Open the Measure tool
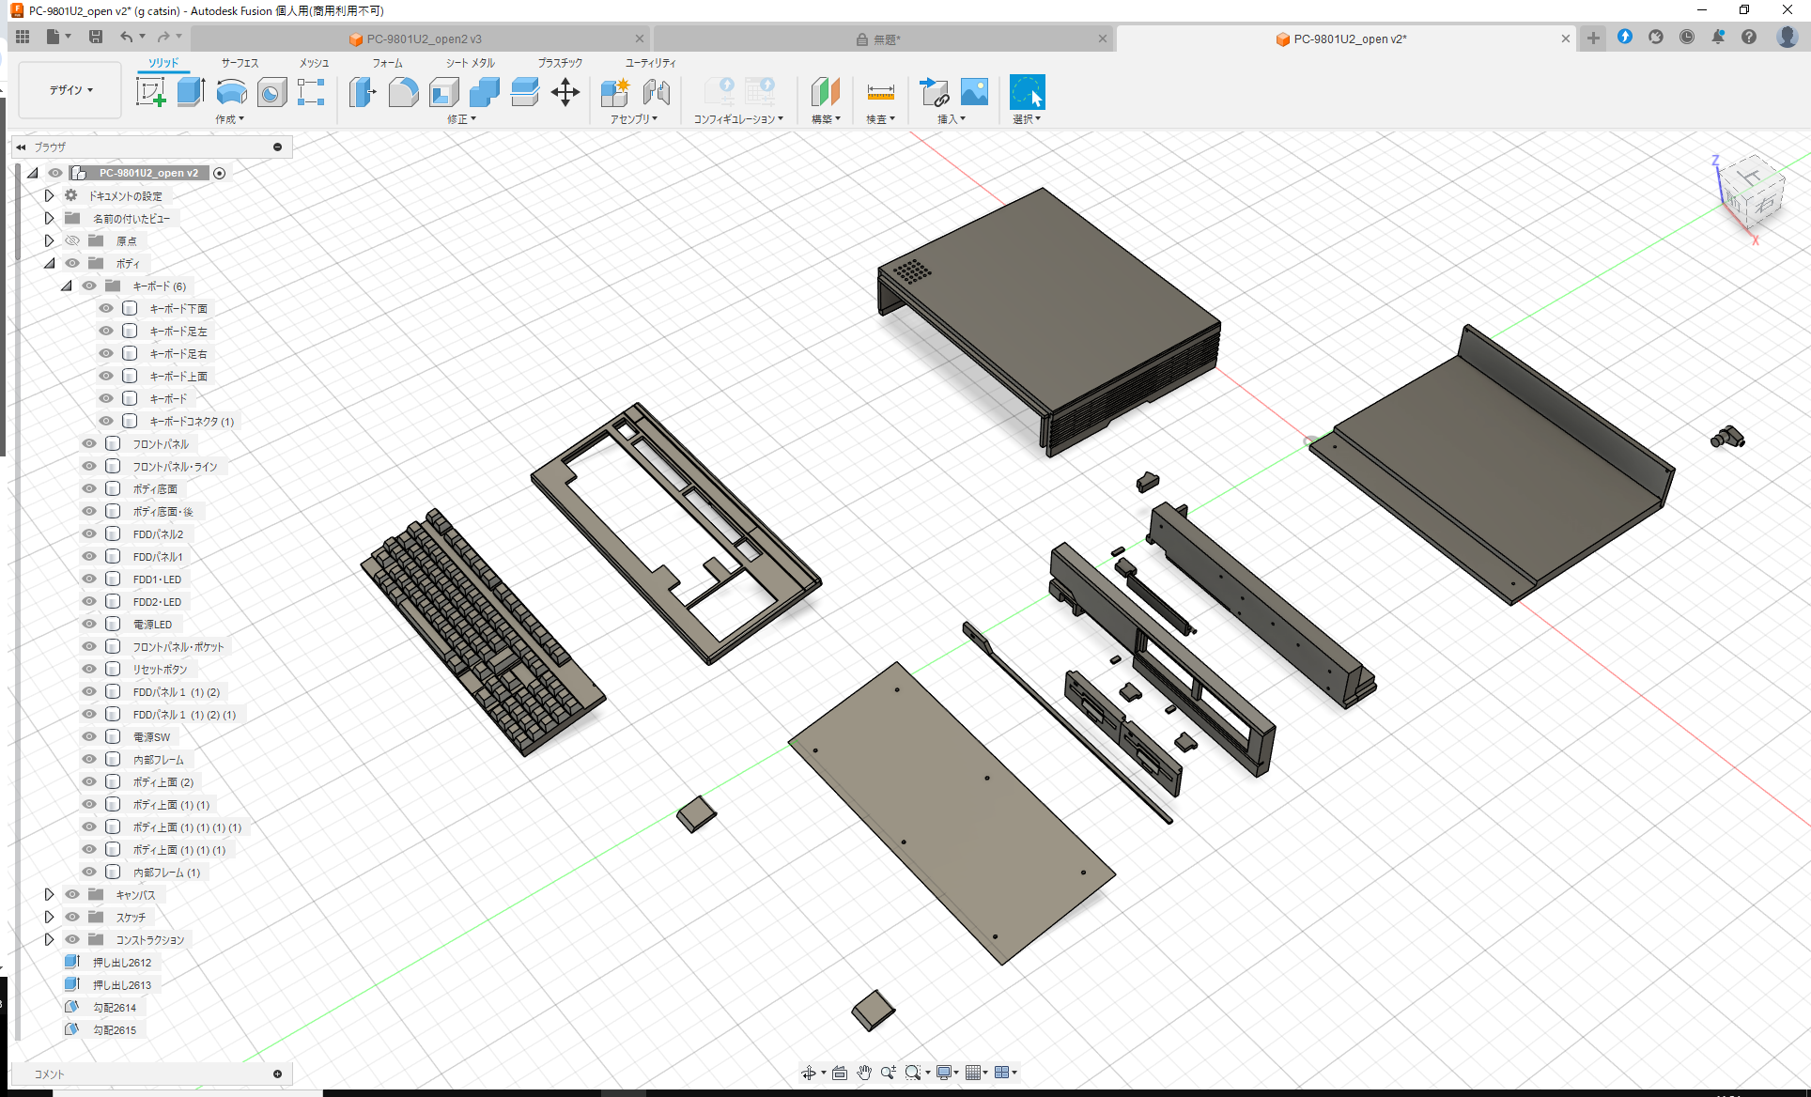The image size is (1811, 1097). pos(880,92)
